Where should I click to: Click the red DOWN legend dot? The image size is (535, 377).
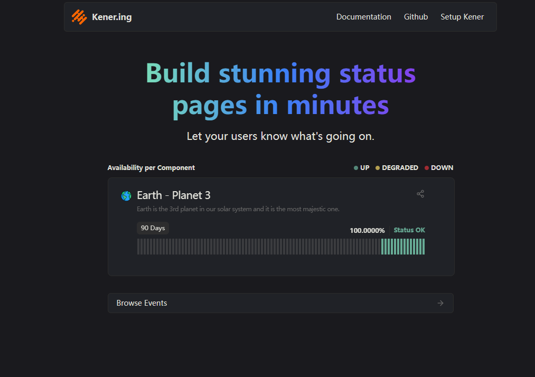coord(427,168)
